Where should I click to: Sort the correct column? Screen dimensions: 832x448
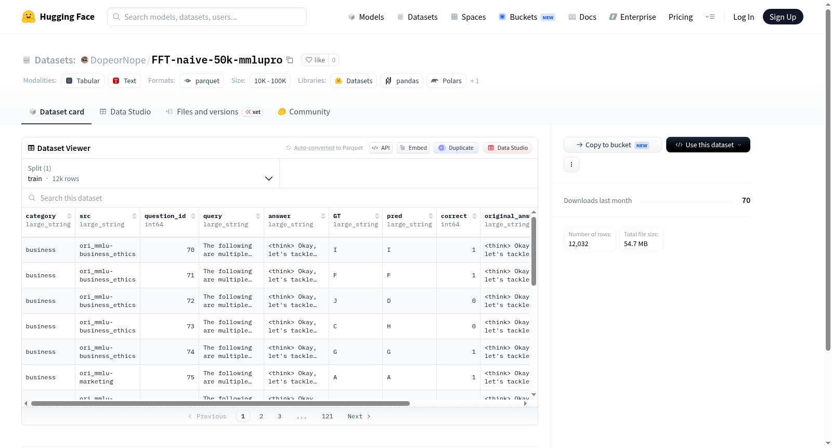pos(474,216)
